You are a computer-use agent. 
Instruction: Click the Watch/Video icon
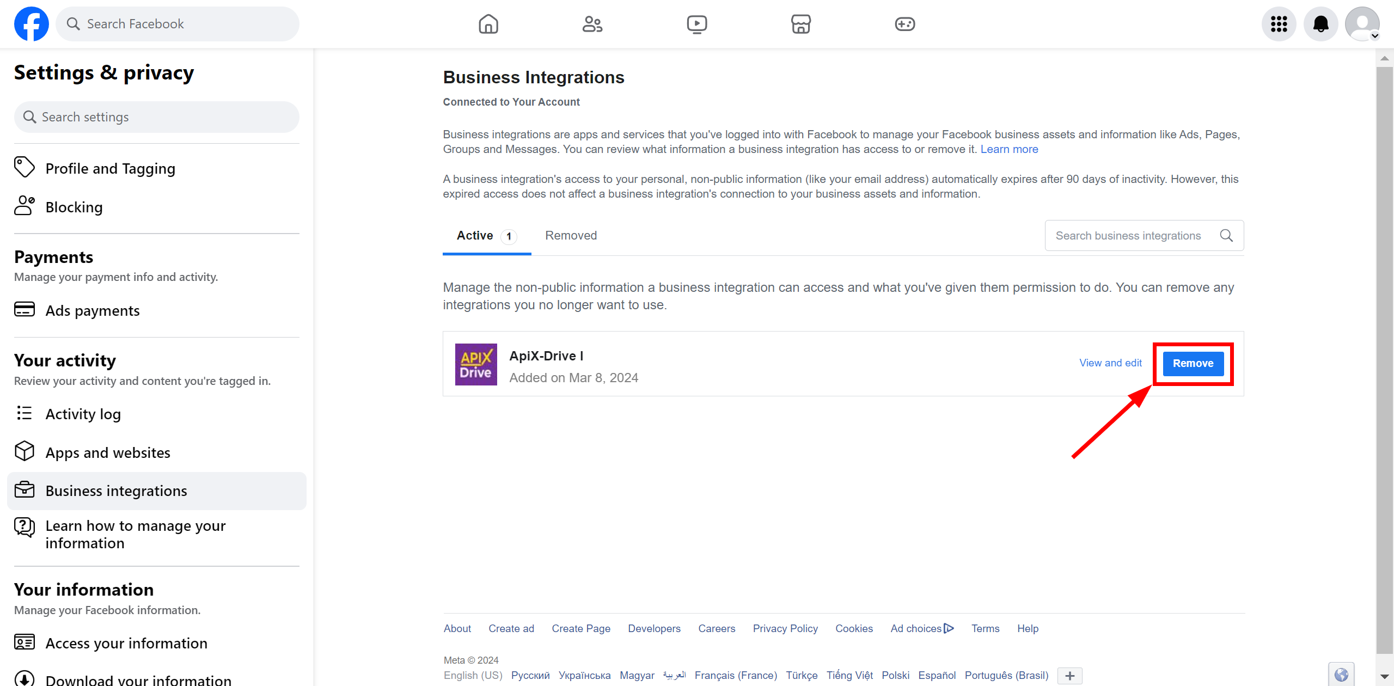697,24
